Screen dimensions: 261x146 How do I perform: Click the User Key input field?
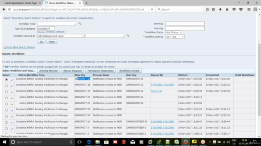pos(185,28)
